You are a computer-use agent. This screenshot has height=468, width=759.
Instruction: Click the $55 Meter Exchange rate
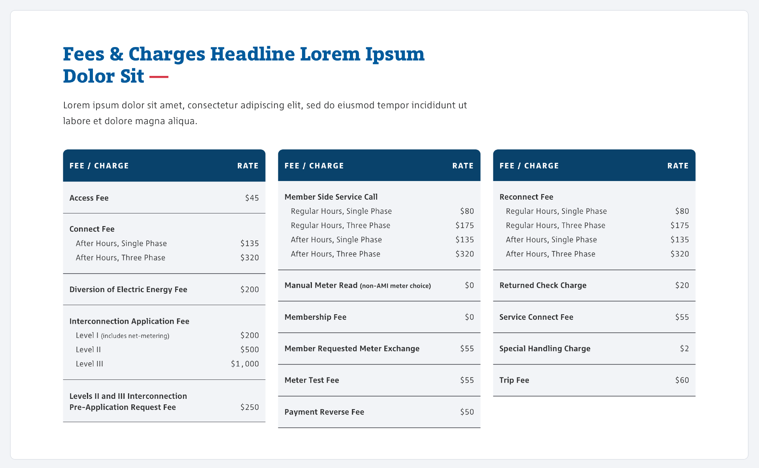[x=467, y=349]
